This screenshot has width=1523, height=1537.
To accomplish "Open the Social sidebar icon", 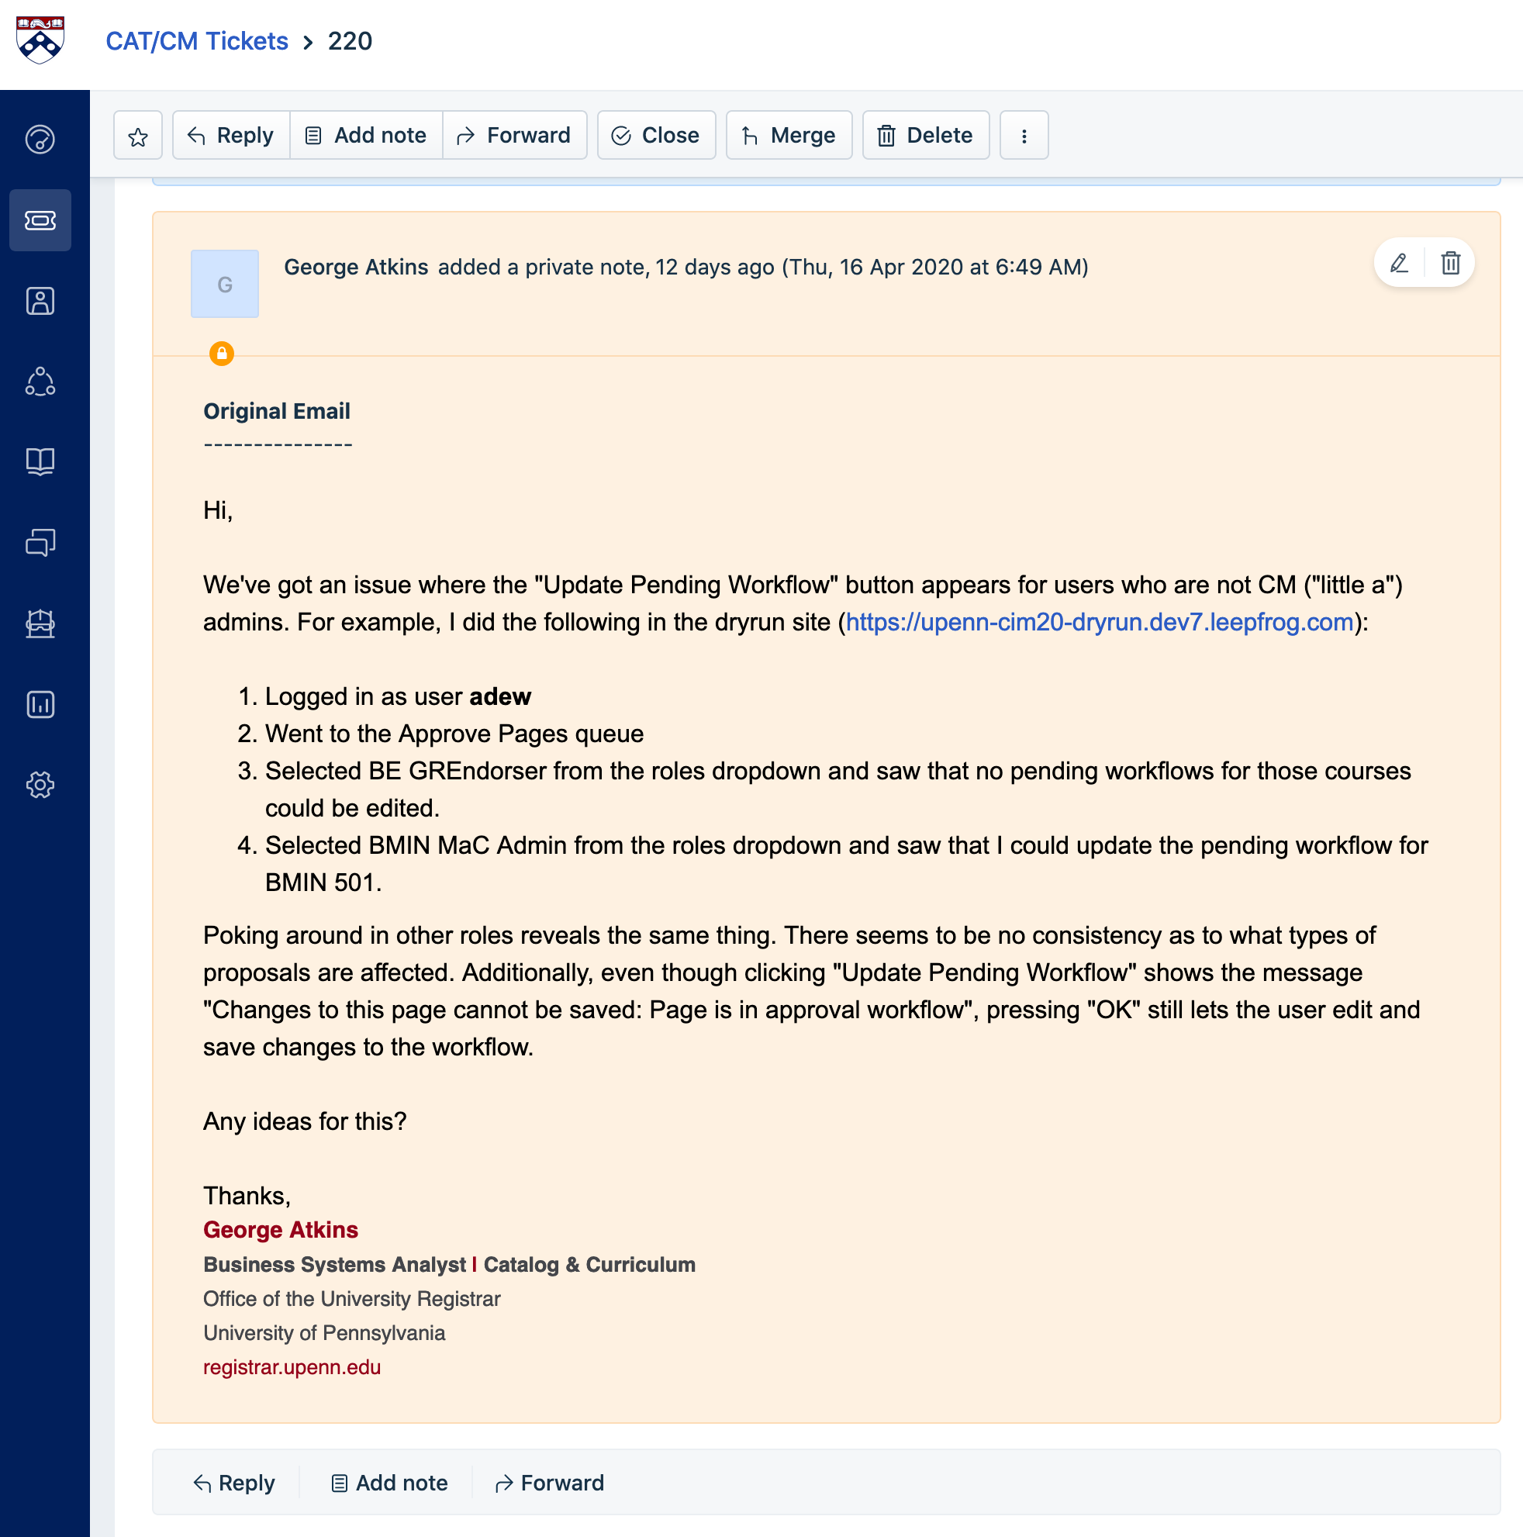I will click(x=40, y=382).
